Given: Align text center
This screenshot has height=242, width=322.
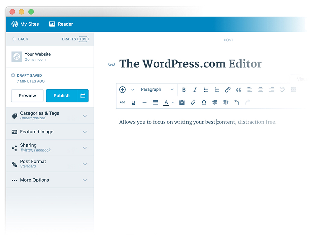Looking at the screenshot, I should pos(260,90).
